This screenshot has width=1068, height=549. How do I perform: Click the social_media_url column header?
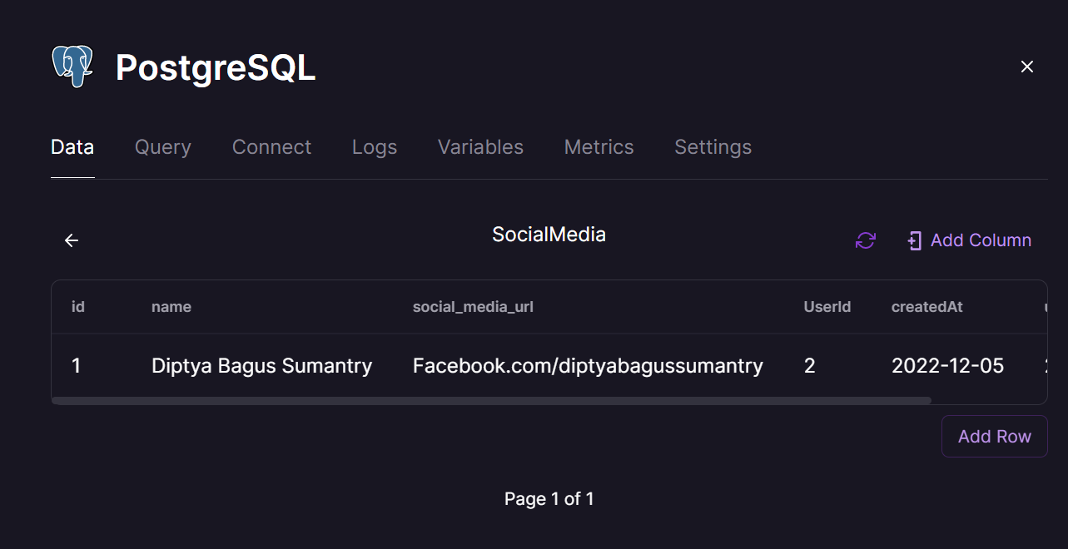[472, 306]
